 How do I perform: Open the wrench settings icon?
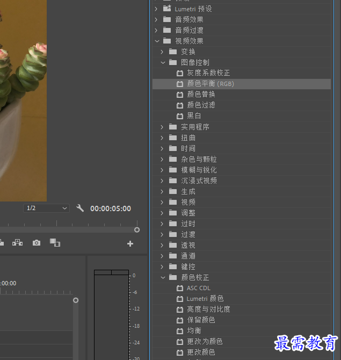(80, 208)
